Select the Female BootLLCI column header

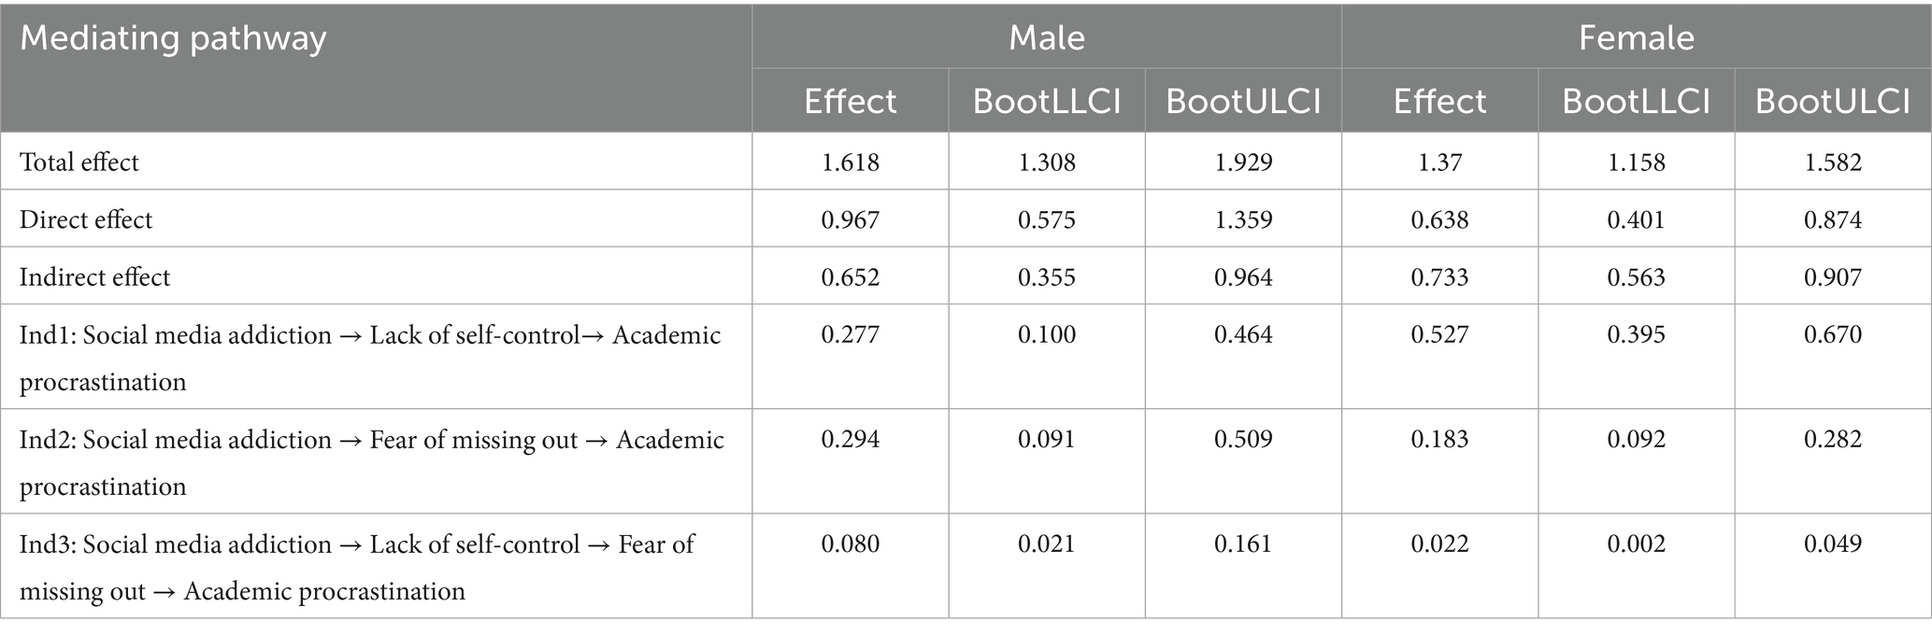(1636, 101)
